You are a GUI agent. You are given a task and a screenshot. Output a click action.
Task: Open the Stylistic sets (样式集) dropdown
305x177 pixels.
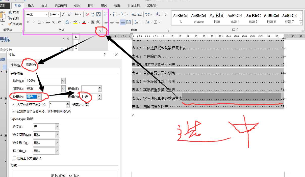pyautogui.click(x=57, y=151)
